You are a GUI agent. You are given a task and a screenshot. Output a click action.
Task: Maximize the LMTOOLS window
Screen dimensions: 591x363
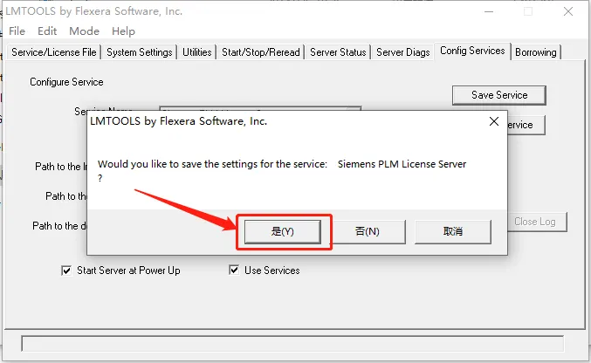coord(528,11)
